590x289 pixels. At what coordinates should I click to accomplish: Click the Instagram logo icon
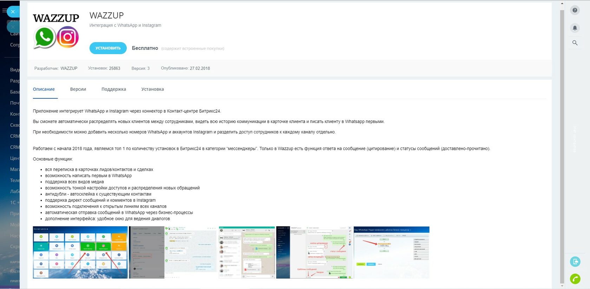coord(68,37)
